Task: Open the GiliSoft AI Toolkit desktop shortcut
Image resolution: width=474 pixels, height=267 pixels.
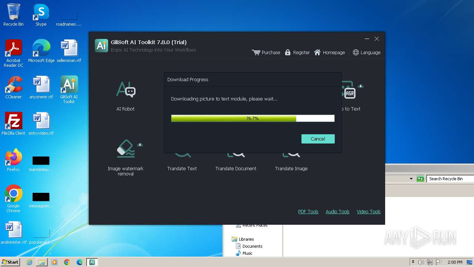Action: [x=69, y=90]
